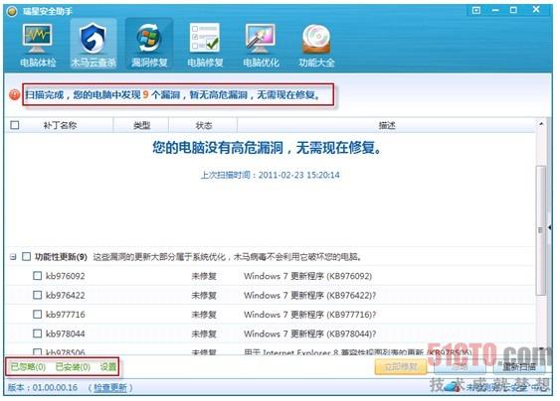Collapse the 功能性更新 group
Screen dimensions: 560x401
[13, 257]
